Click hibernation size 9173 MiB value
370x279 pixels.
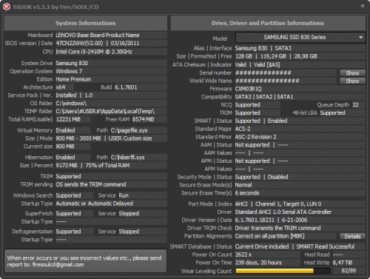[67, 166]
